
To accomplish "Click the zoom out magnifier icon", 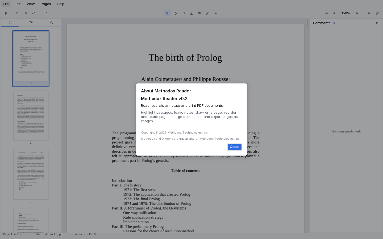I will (x=334, y=13).
